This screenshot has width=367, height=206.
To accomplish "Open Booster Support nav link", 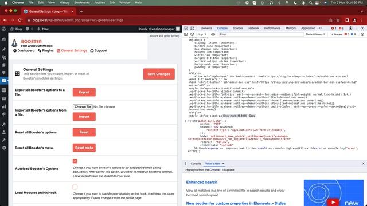I will pos(99,51).
